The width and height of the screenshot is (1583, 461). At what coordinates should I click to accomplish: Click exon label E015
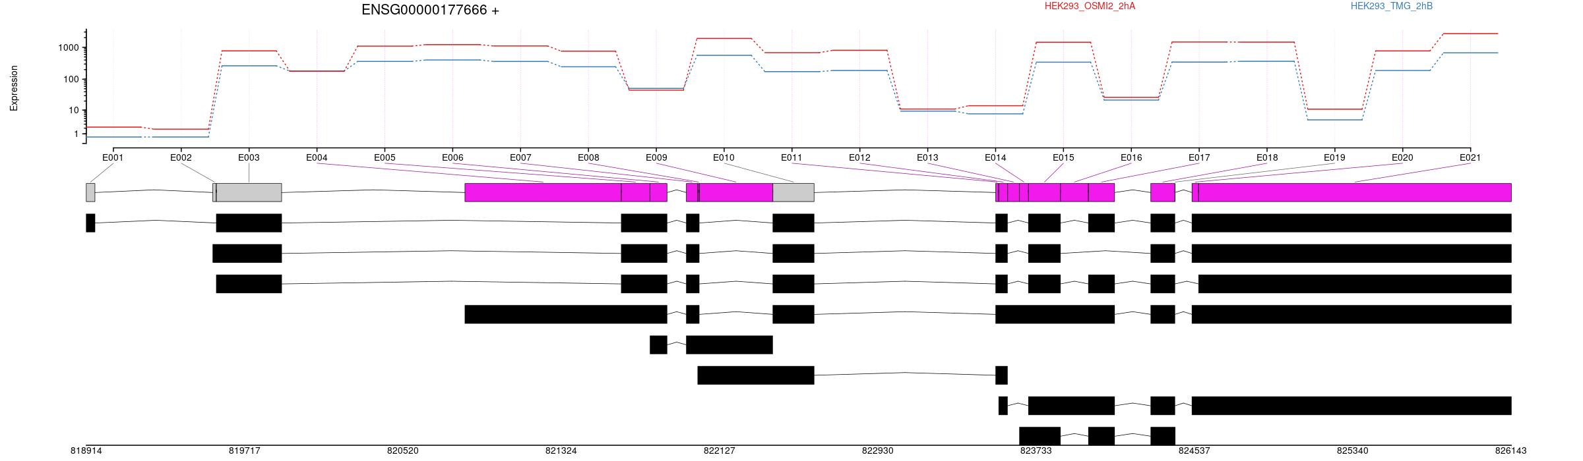click(x=1063, y=157)
